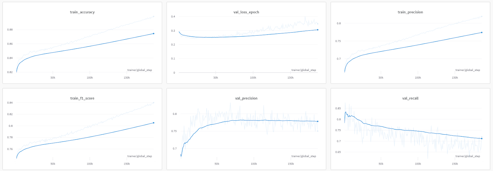Select the end marker on train_precision line
The height and width of the screenshot is (171, 493).
[482, 33]
